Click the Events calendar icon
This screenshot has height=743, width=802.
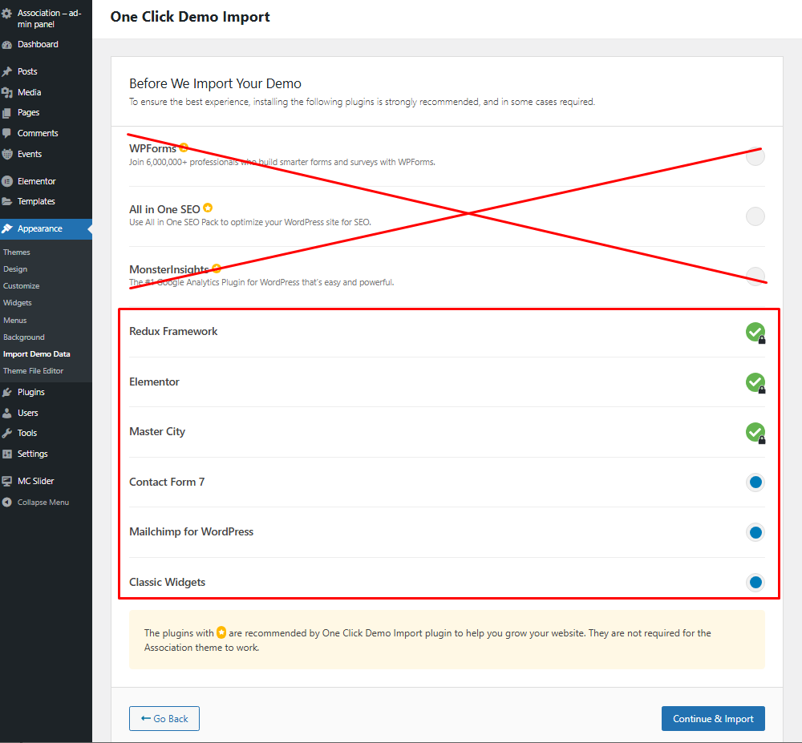coord(7,155)
